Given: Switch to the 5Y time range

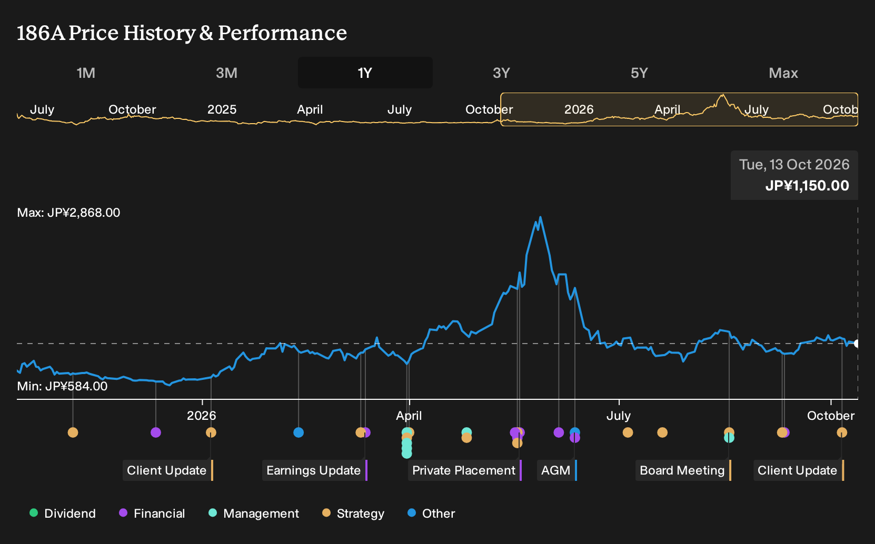Looking at the screenshot, I should [639, 73].
